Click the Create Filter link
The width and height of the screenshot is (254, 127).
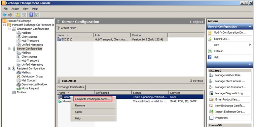coord(68,28)
